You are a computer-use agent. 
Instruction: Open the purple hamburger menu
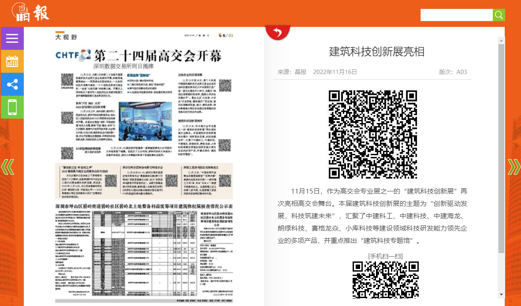[x=12, y=38]
